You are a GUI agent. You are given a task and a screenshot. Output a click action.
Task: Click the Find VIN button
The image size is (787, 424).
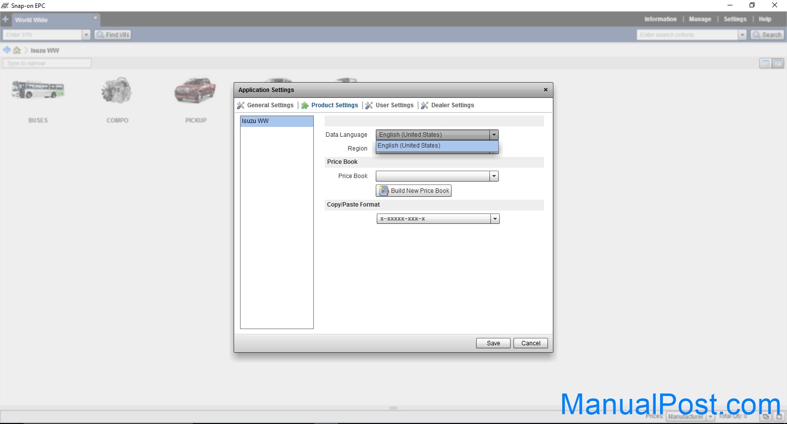coord(113,35)
